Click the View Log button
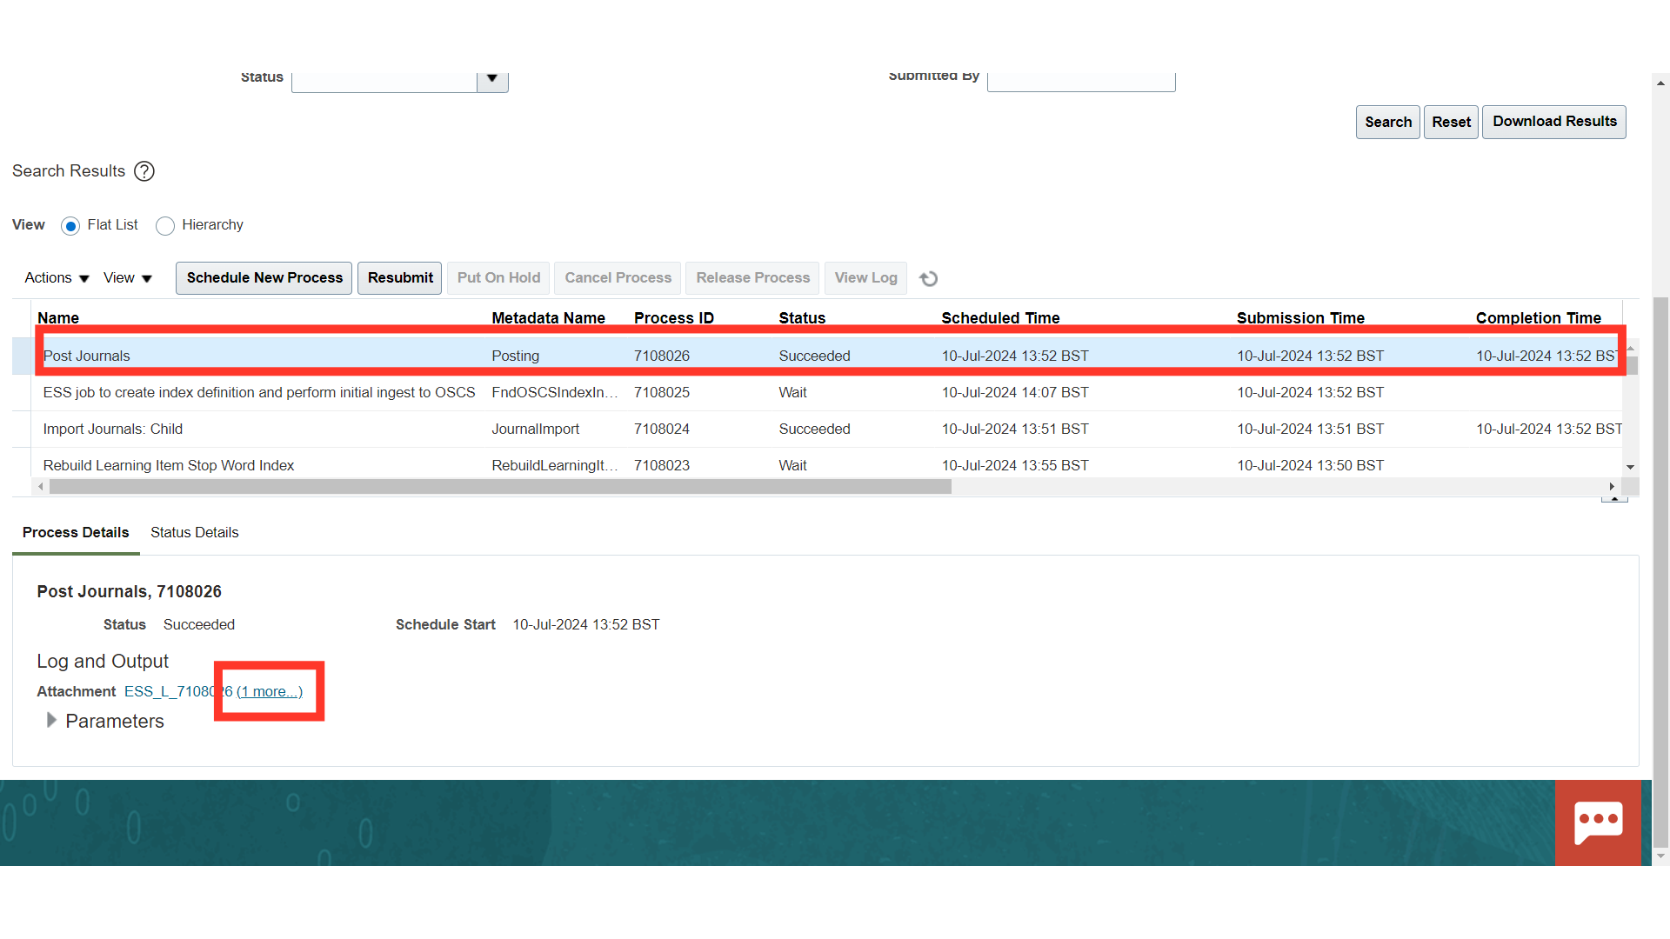The image size is (1670, 939). pyautogui.click(x=865, y=278)
